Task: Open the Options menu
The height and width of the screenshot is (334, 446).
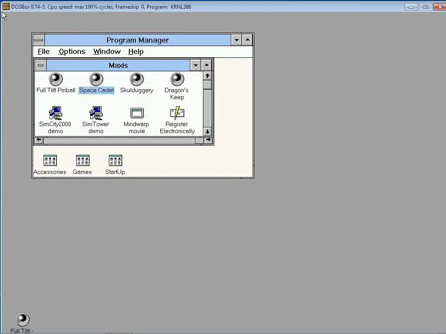Action: (72, 52)
